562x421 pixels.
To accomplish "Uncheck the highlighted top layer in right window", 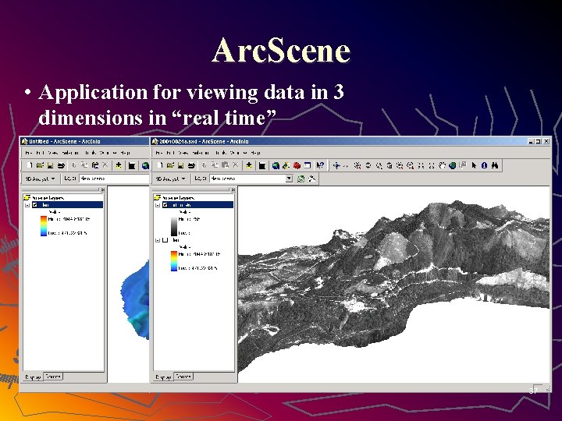I will click(x=165, y=205).
